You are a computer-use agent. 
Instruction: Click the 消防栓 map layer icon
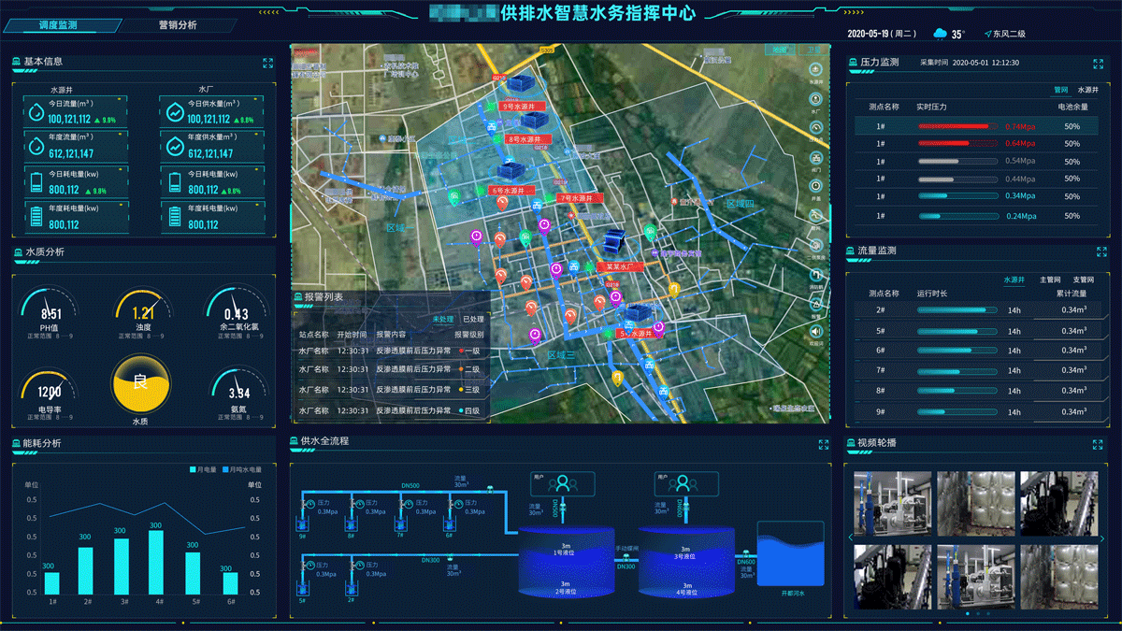click(815, 275)
